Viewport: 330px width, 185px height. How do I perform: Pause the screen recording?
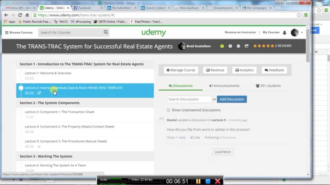click(198, 181)
